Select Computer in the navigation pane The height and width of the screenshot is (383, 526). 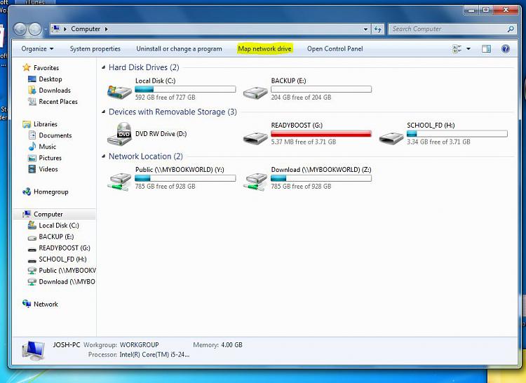(x=48, y=215)
